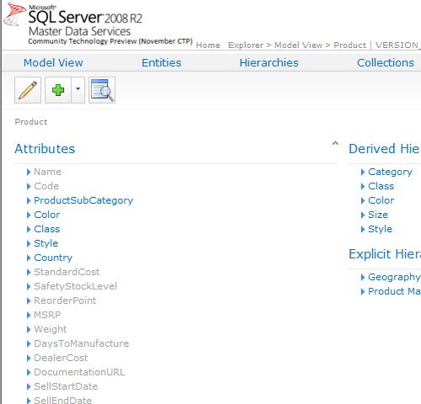The height and width of the screenshot is (404, 421).
Task: Open the Hierarchies menu
Action: pos(269,62)
